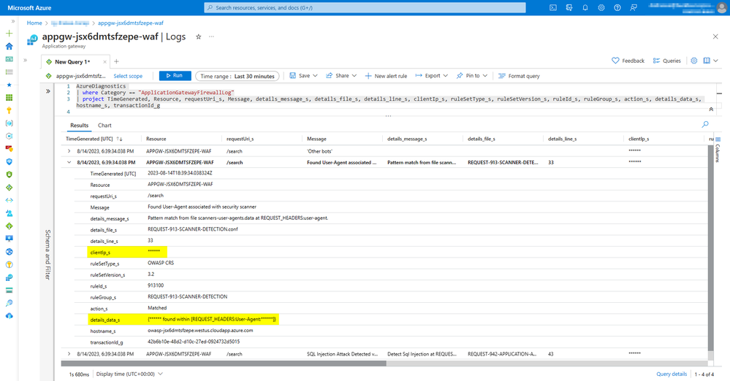Open more options ellipsis next to title
The height and width of the screenshot is (381, 730).
(x=211, y=36)
